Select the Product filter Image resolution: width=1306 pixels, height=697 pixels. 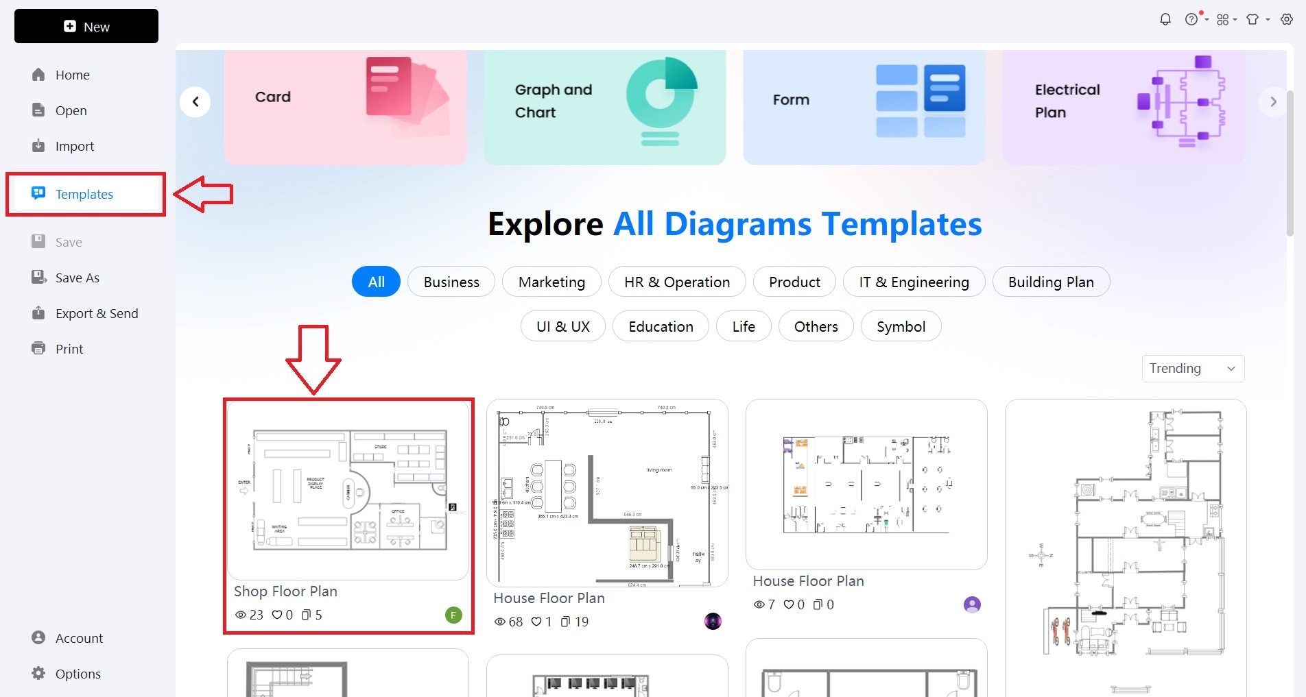(794, 282)
